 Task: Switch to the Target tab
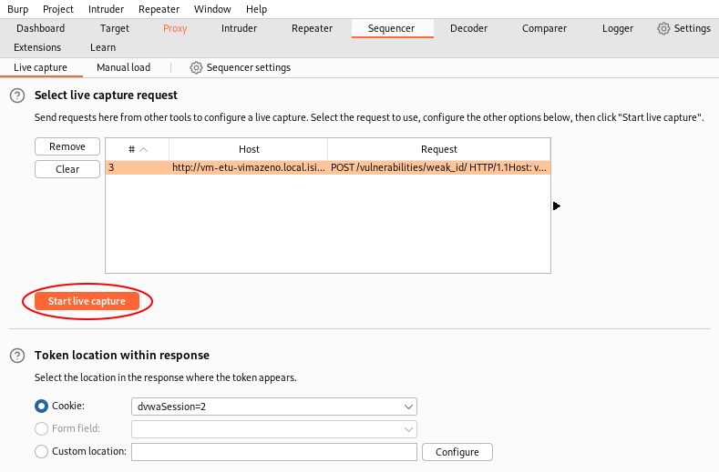click(115, 28)
